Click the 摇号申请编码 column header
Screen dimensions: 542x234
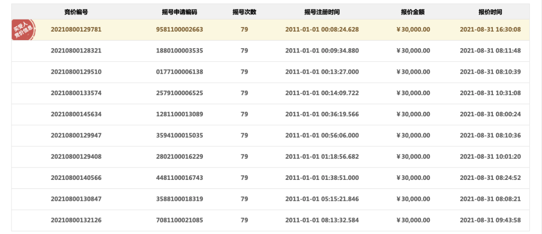point(179,12)
